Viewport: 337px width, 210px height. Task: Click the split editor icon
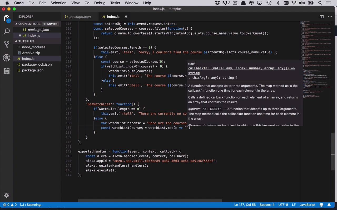(x=322, y=17)
